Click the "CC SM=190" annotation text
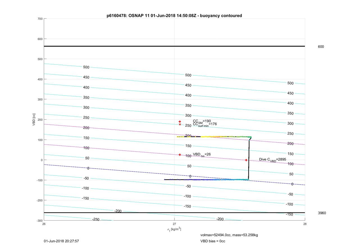Screen dimensions: 337x248 pyautogui.click(x=202, y=121)
